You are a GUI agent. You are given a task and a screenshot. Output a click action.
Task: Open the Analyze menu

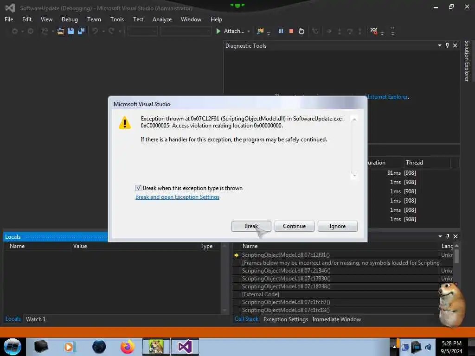162,19
